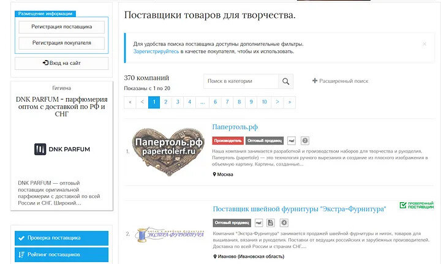Click Регистрация покупателя button
This screenshot has height=264, width=441.
pyautogui.click(x=62, y=43)
